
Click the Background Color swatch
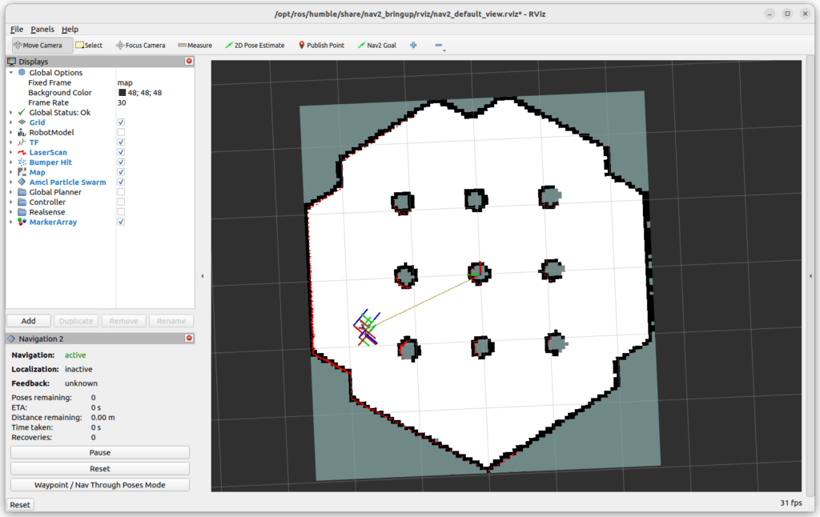coord(122,93)
